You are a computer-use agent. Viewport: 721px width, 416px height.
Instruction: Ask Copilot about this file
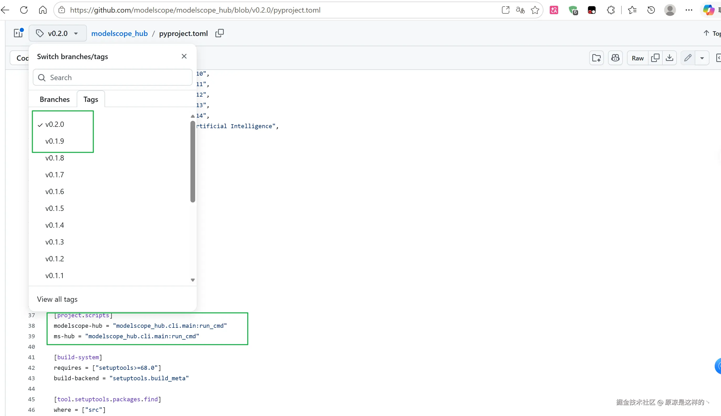(x=615, y=58)
